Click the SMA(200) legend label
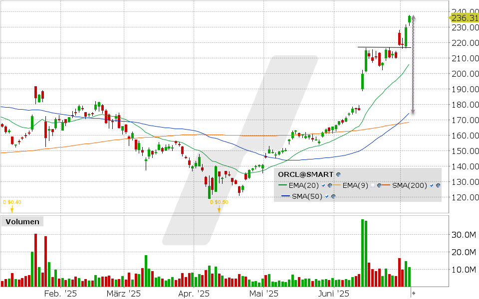 click(409, 185)
